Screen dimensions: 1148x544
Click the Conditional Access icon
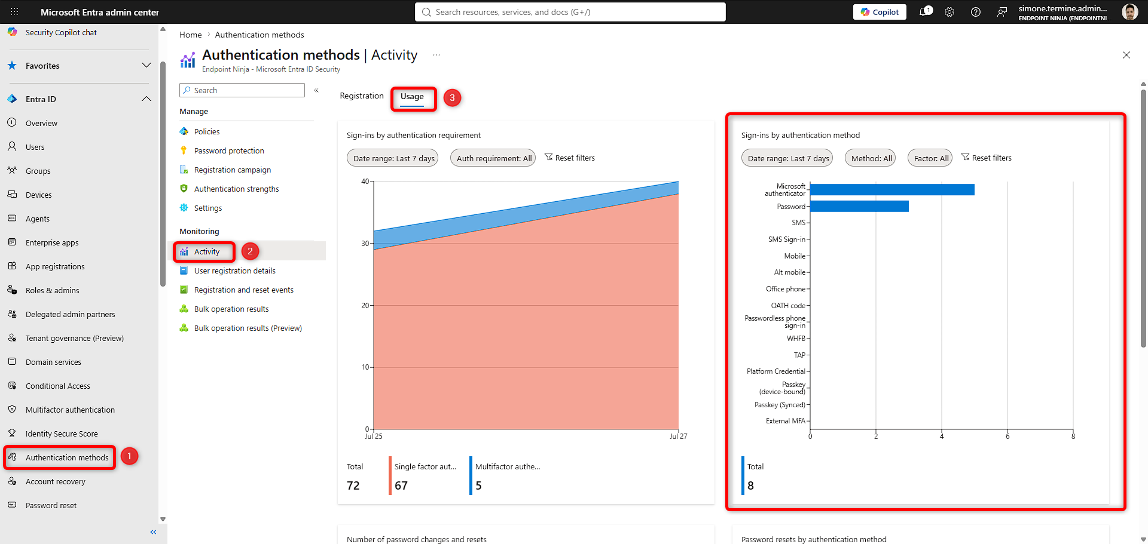12,385
